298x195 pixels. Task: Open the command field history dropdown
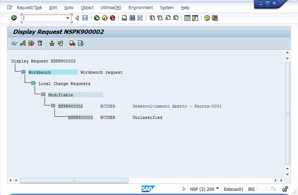coord(68,18)
